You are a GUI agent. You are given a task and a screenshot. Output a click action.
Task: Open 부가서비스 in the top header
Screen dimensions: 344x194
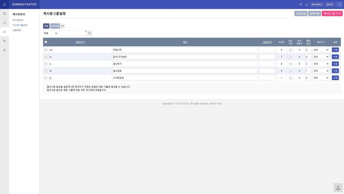[x=317, y=5]
